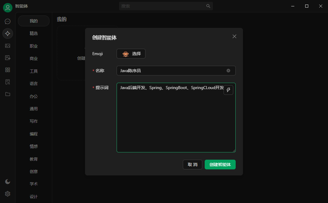Open the chat assistant sidebar icon
The height and width of the screenshot is (203, 328).
coord(8,21)
